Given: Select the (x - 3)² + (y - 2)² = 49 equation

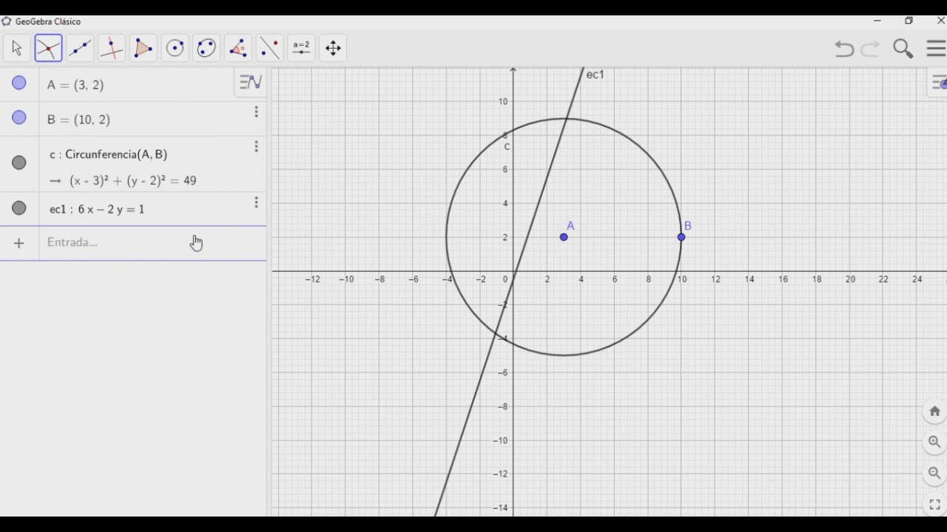Looking at the screenshot, I should pyautogui.click(x=133, y=181).
